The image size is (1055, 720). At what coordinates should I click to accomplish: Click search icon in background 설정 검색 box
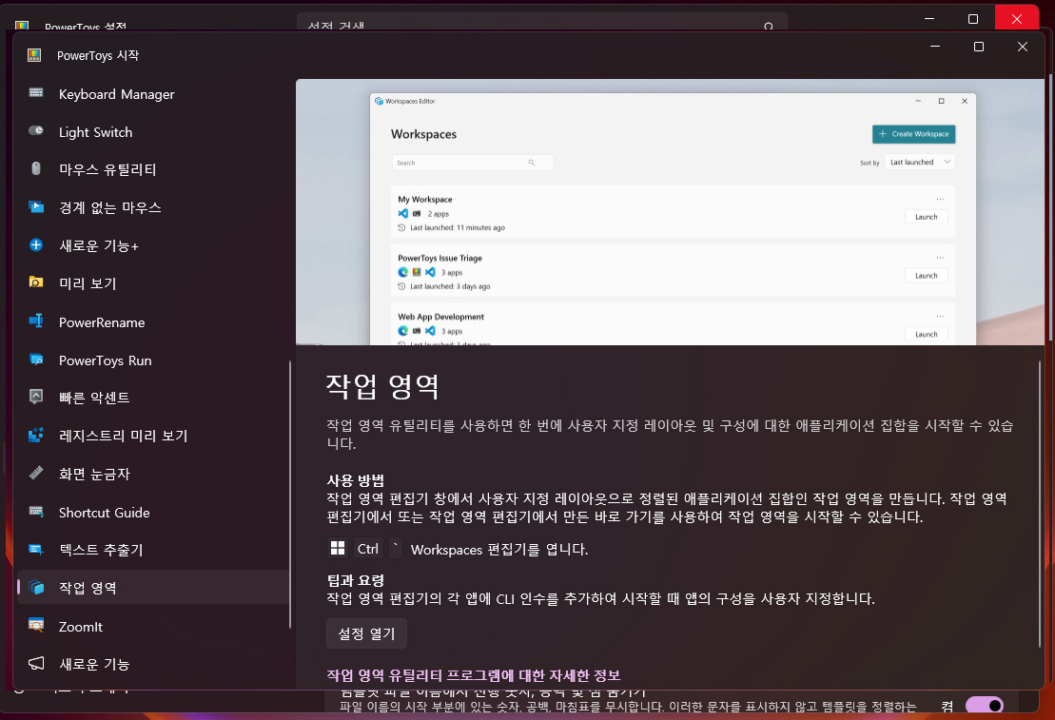[x=769, y=27]
